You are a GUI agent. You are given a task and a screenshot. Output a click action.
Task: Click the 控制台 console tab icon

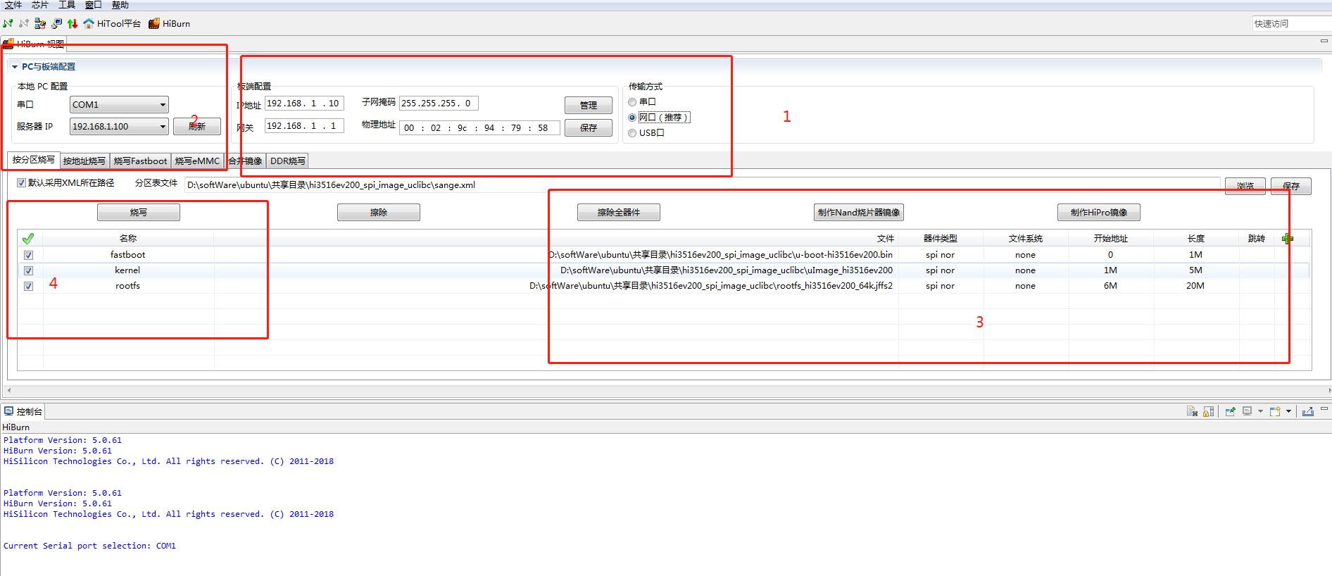pos(8,411)
